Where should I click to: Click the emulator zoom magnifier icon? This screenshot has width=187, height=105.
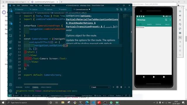180,38
